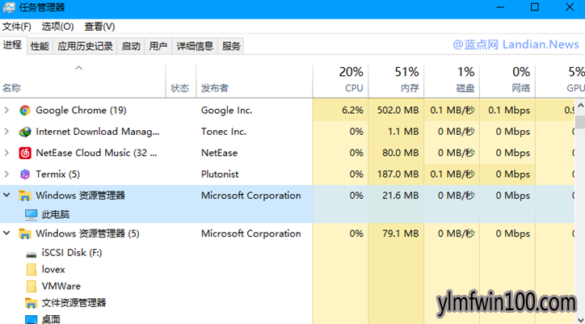585x324 pixels.
Task: Click the Internet Download Manager icon
Action: [25, 132]
